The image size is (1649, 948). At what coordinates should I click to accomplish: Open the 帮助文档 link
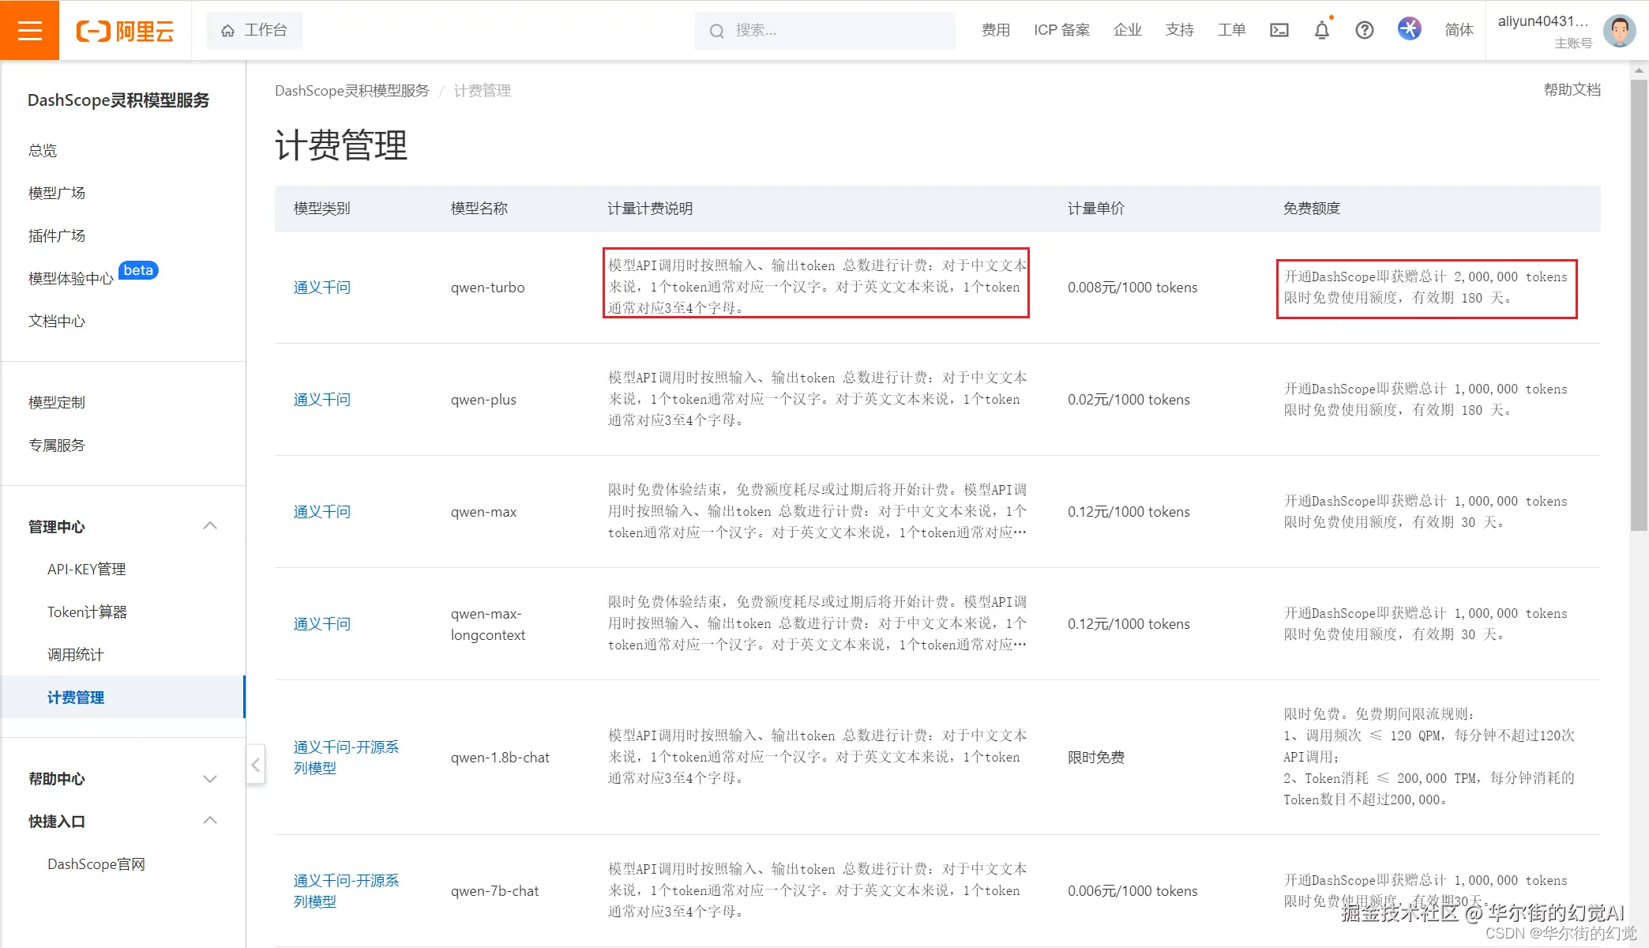(1571, 90)
